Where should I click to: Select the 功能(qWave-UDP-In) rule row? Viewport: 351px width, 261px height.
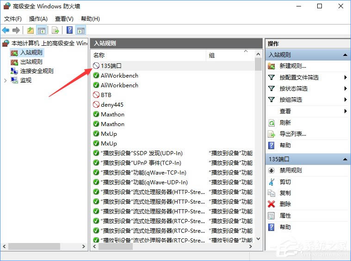pos(172,182)
